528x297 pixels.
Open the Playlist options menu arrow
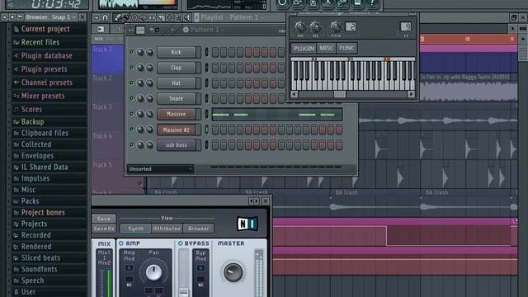[97, 17]
